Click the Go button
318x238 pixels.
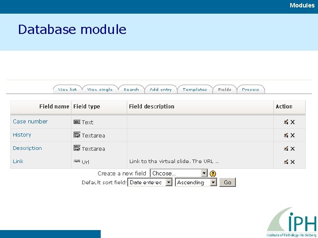click(227, 182)
